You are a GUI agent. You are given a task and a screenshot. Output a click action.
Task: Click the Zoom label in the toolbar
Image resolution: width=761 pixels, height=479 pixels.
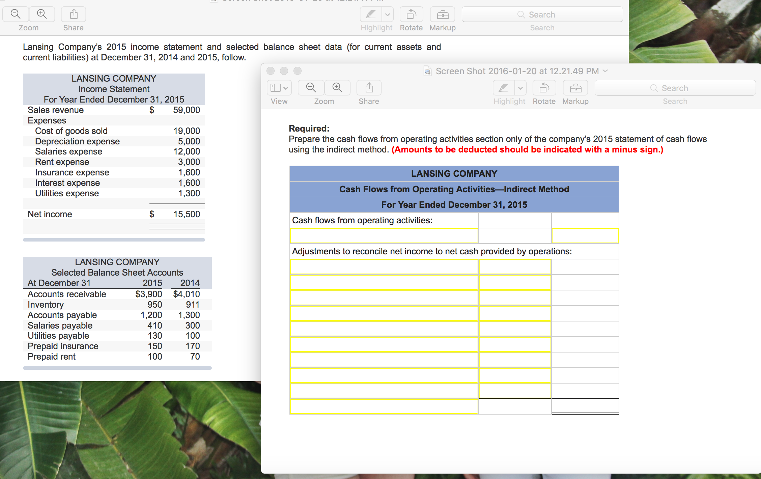tap(28, 28)
